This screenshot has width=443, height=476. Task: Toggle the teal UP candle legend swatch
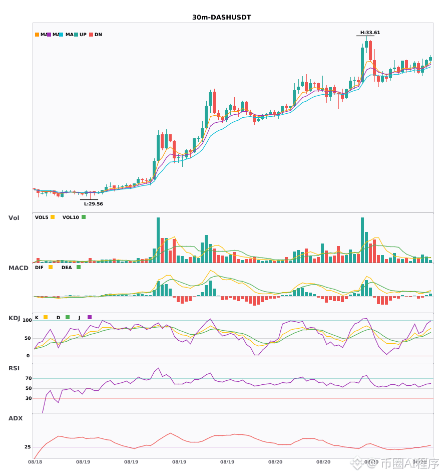76,35
